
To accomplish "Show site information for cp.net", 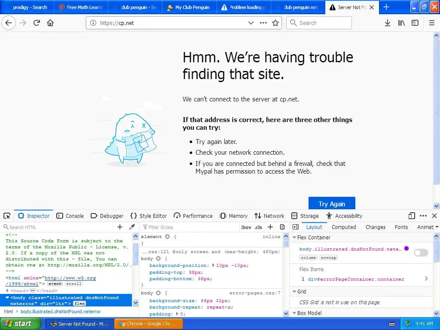I will (93, 23).
